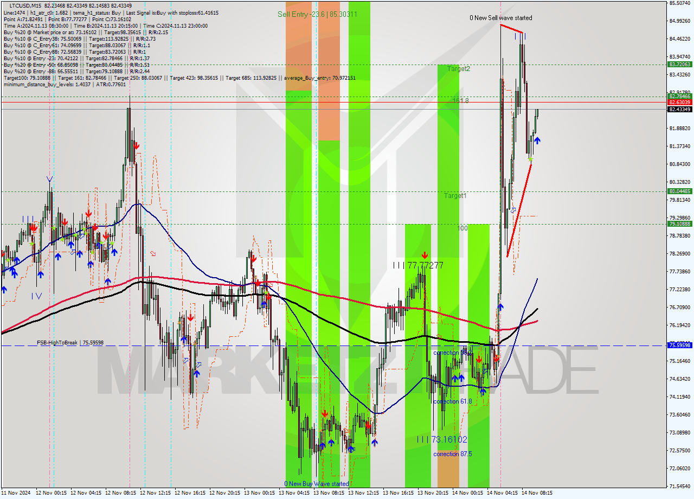Click the 72.06020 price axis value
Image resolution: width=694 pixels, height=499 pixels.
[x=679, y=468]
